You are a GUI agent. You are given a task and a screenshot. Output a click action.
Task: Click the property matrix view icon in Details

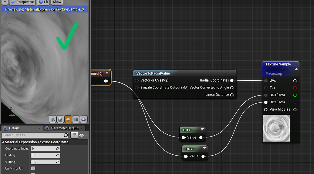pyautogui.click(x=74, y=135)
